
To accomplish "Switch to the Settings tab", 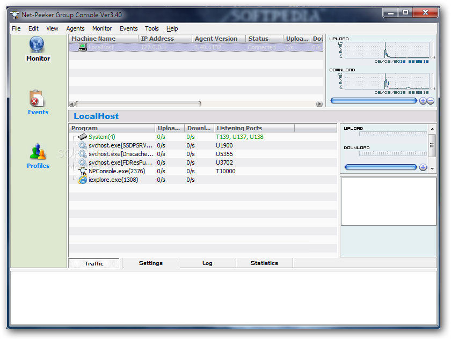I will coord(151,263).
